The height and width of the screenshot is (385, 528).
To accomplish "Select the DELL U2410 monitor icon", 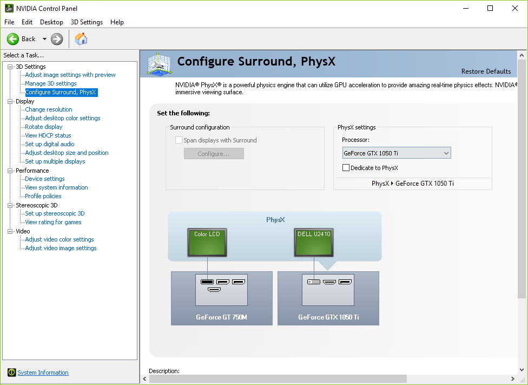I will tap(314, 243).
